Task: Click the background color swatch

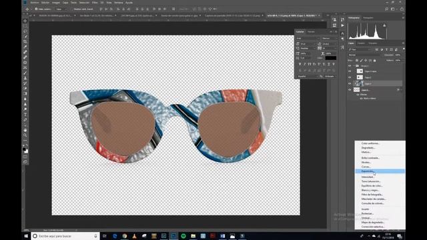Action: pos(27,151)
